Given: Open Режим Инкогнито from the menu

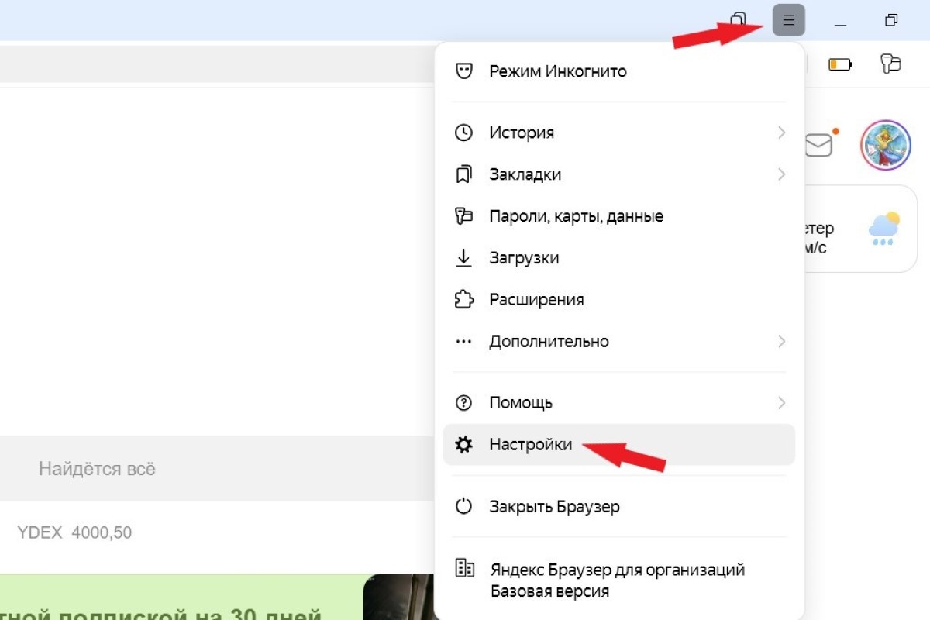Looking at the screenshot, I should coord(556,71).
